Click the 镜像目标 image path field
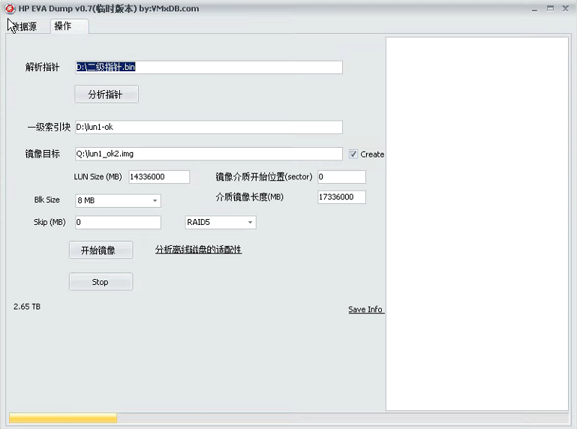 [x=209, y=154]
